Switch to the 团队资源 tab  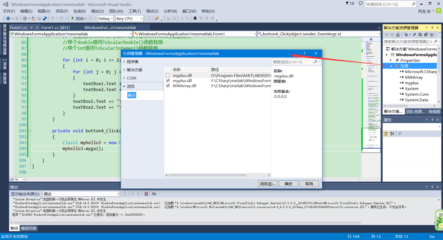point(415,112)
